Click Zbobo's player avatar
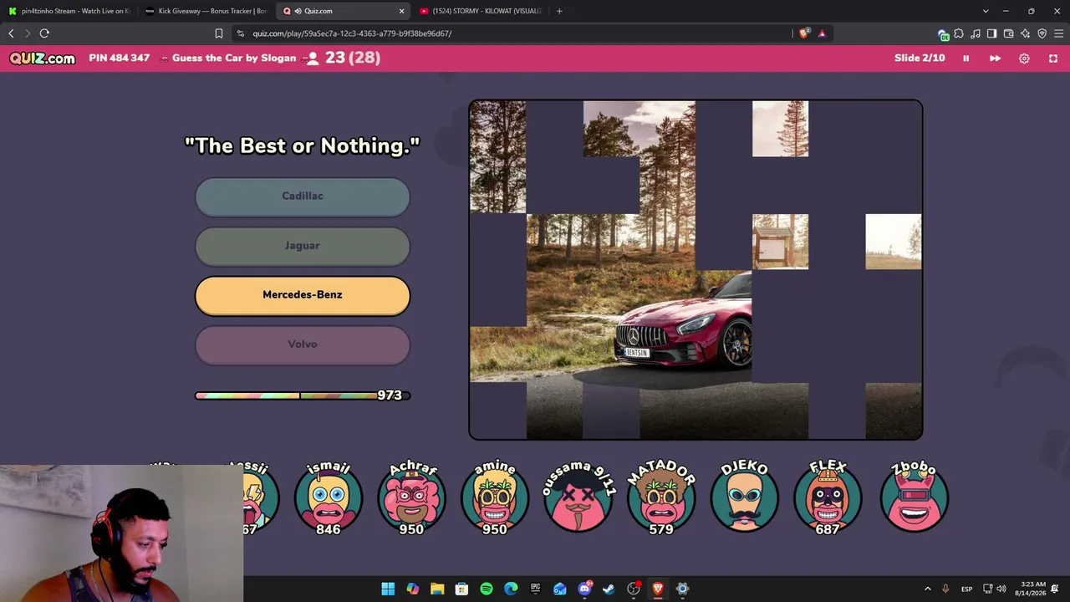The width and height of the screenshot is (1070, 602). [914, 497]
